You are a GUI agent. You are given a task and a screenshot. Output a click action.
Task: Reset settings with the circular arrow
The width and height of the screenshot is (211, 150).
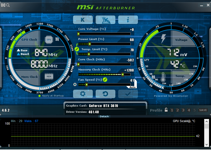[x=105, y=94]
